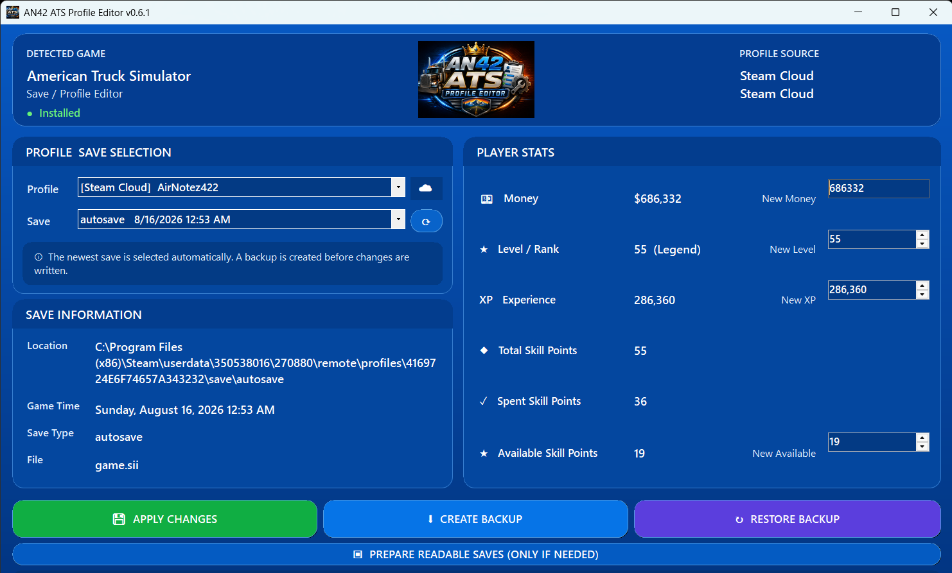The image size is (952, 573).
Task: Minimize the Profile Editor window
Action: click(x=859, y=12)
